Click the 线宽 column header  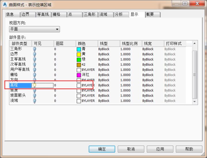[x=153, y=44]
